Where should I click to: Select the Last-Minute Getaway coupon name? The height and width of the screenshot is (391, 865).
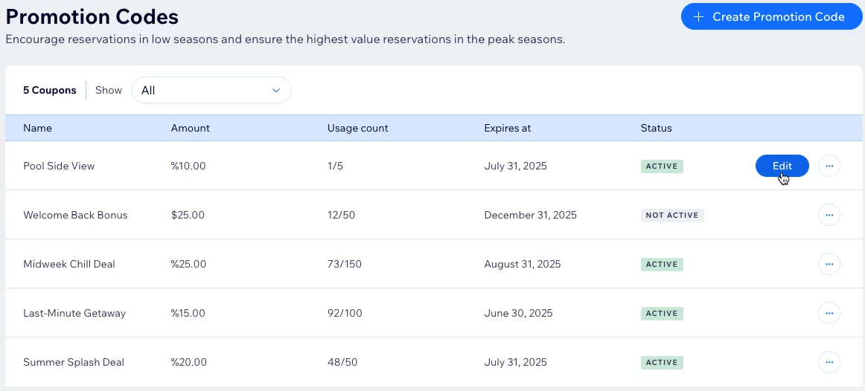coord(74,313)
